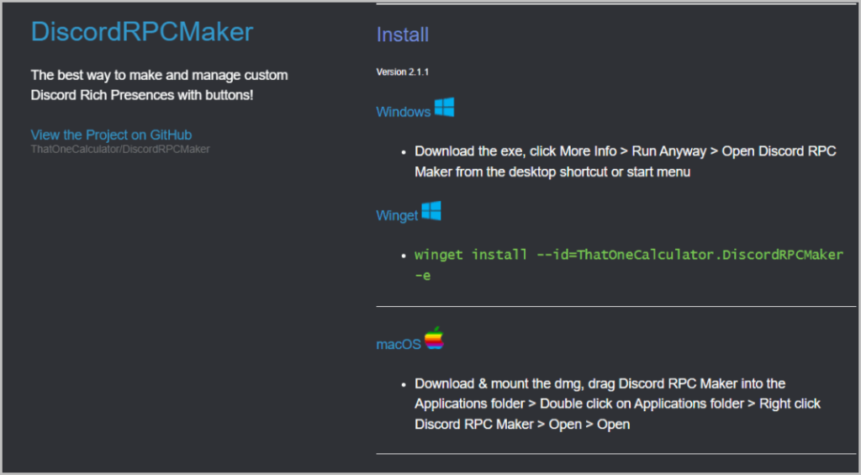Open the DiscordRPCMaker title link
This screenshot has width=861, height=475.
pyautogui.click(x=141, y=31)
